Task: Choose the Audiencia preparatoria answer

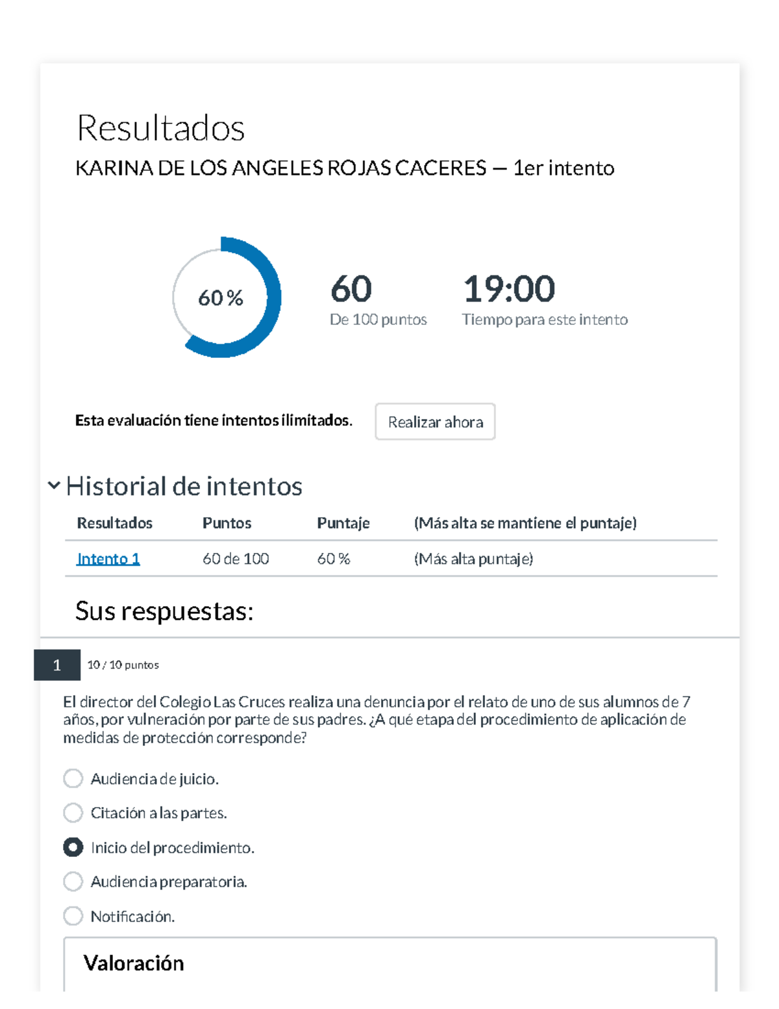Action: pyautogui.click(x=72, y=882)
